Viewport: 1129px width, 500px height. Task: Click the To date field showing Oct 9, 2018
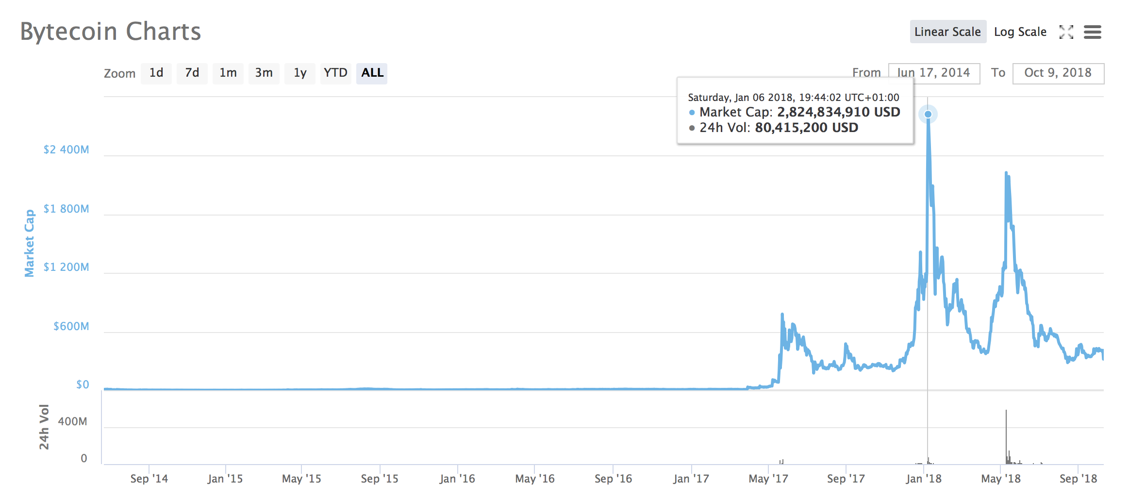(x=1058, y=73)
